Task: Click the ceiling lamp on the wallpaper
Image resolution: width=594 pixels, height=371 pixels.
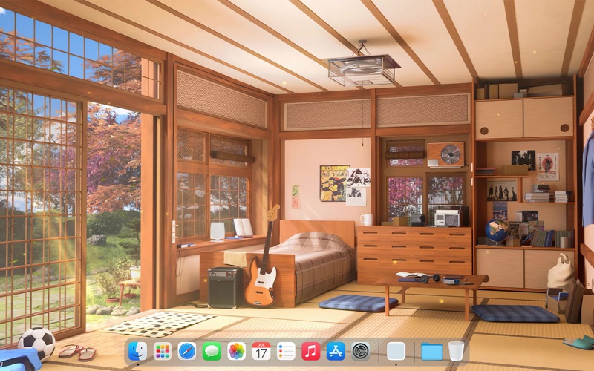Action: (x=364, y=69)
